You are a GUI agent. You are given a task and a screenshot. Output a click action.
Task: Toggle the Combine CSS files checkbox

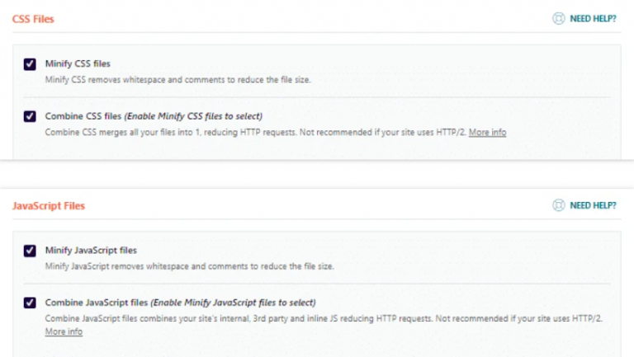coord(31,116)
